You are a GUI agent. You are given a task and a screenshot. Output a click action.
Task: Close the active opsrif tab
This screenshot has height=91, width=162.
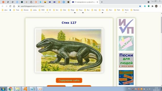pos(97,2)
